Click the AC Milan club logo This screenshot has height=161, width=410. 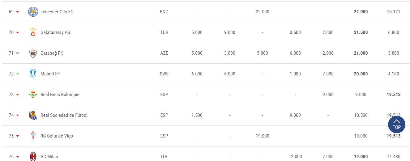tap(33, 156)
